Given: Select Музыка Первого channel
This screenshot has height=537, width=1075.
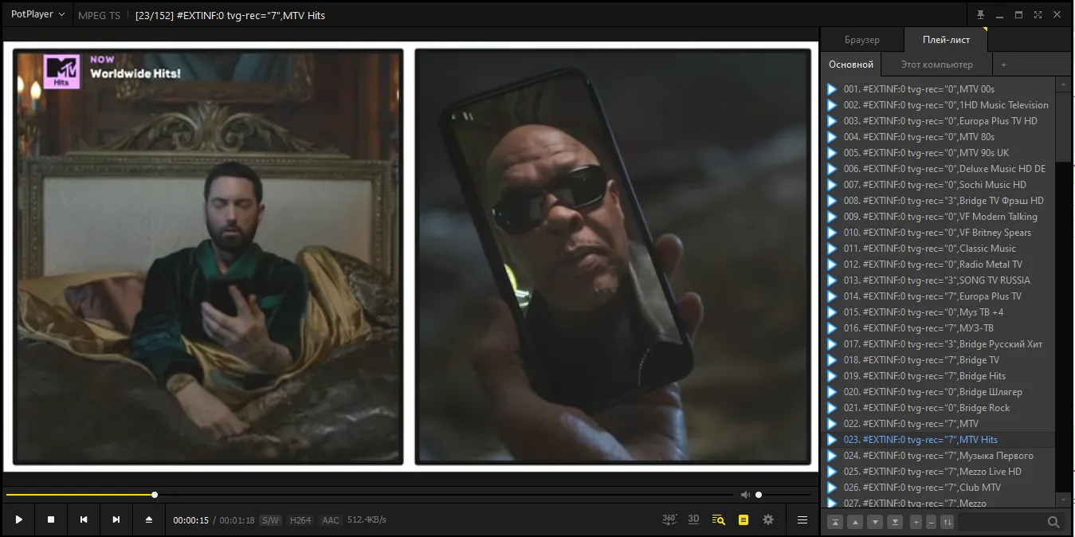Looking at the screenshot, I should pos(938,456).
